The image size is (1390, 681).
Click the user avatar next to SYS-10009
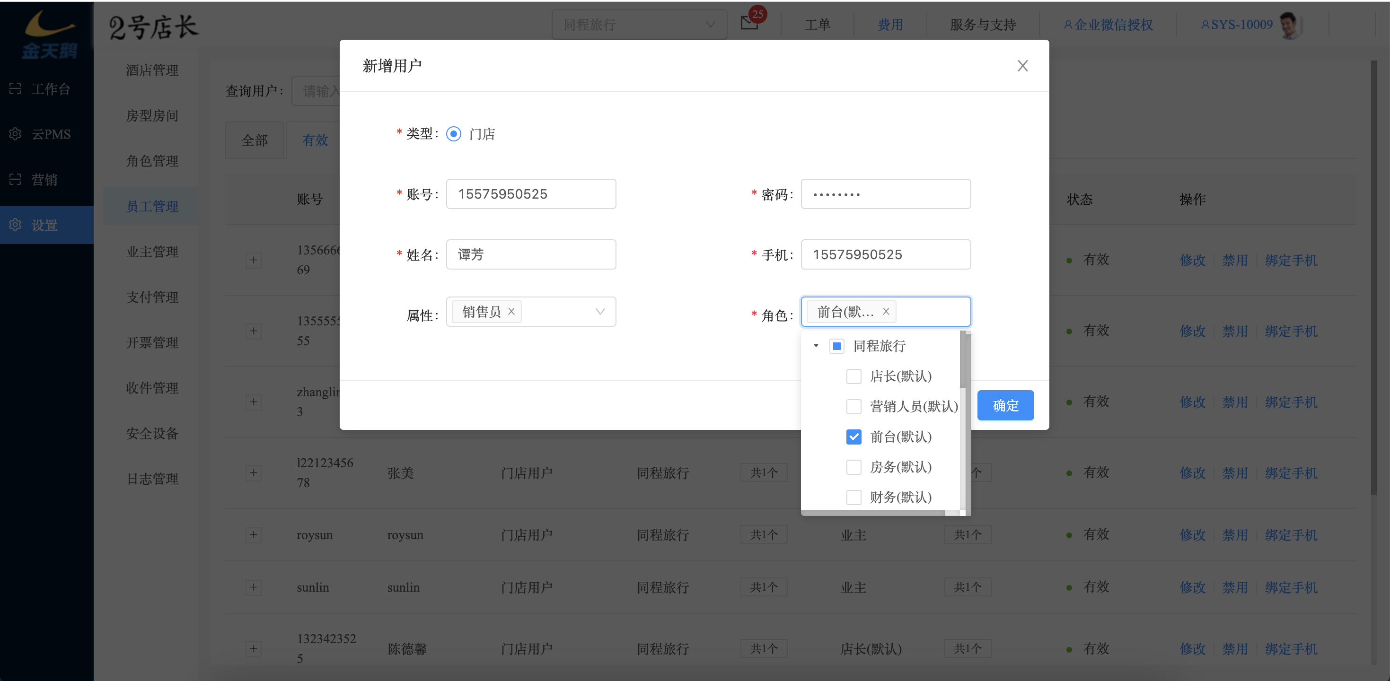[1290, 25]
